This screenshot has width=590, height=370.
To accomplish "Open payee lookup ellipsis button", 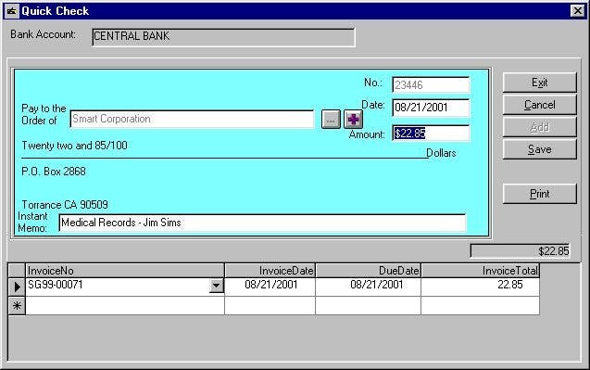I will pos(331,120).
